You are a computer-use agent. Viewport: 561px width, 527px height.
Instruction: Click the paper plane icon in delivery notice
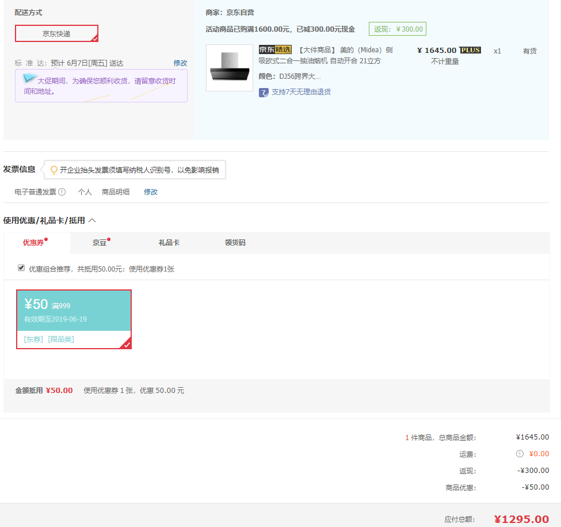pos(30,78)
